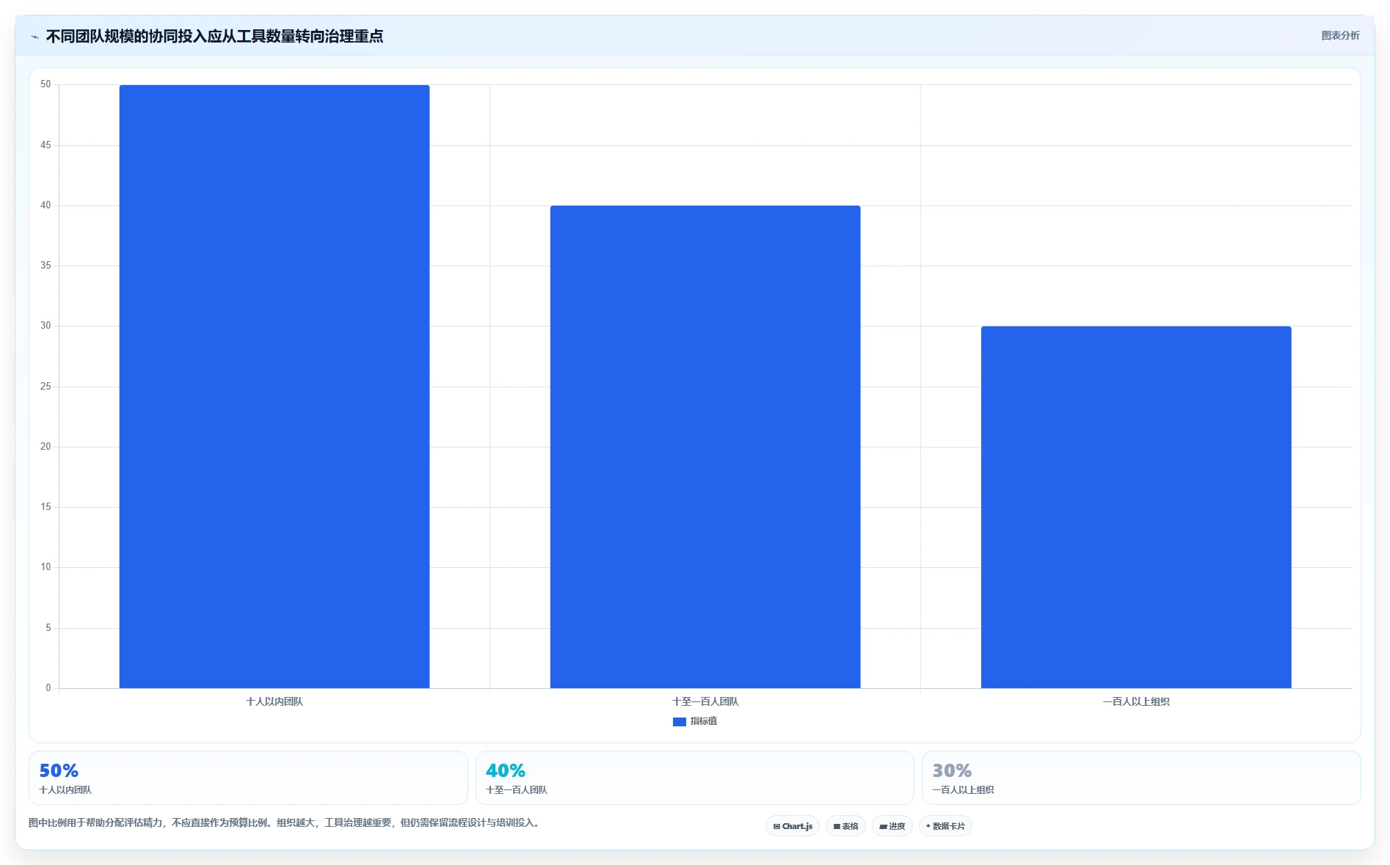
Task: Click the chart title about 不同团队规模的协同投入
Action: pyautogui.click(x=214, y=36)
